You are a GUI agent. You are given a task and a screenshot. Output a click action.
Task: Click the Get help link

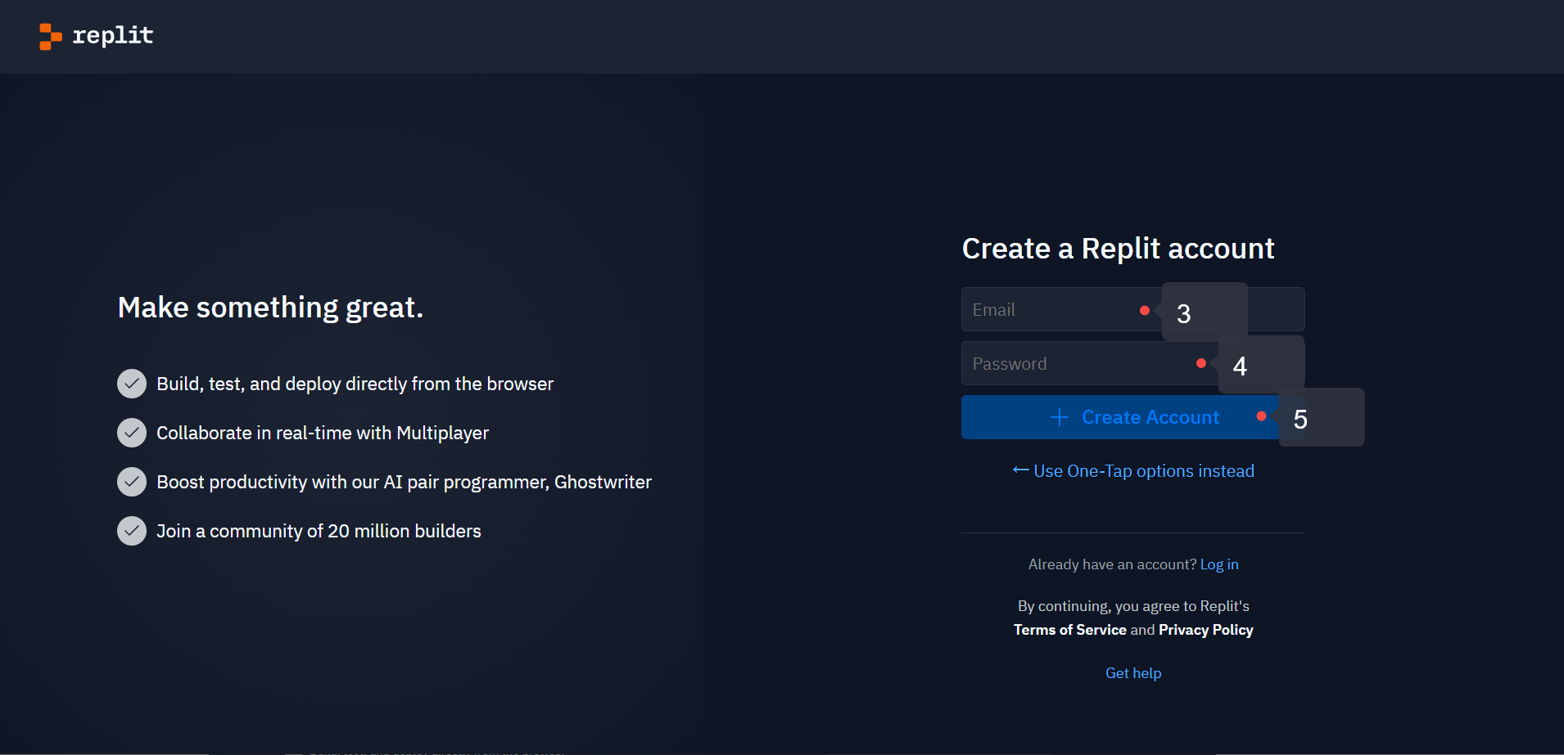click(x=1133, y=673)
